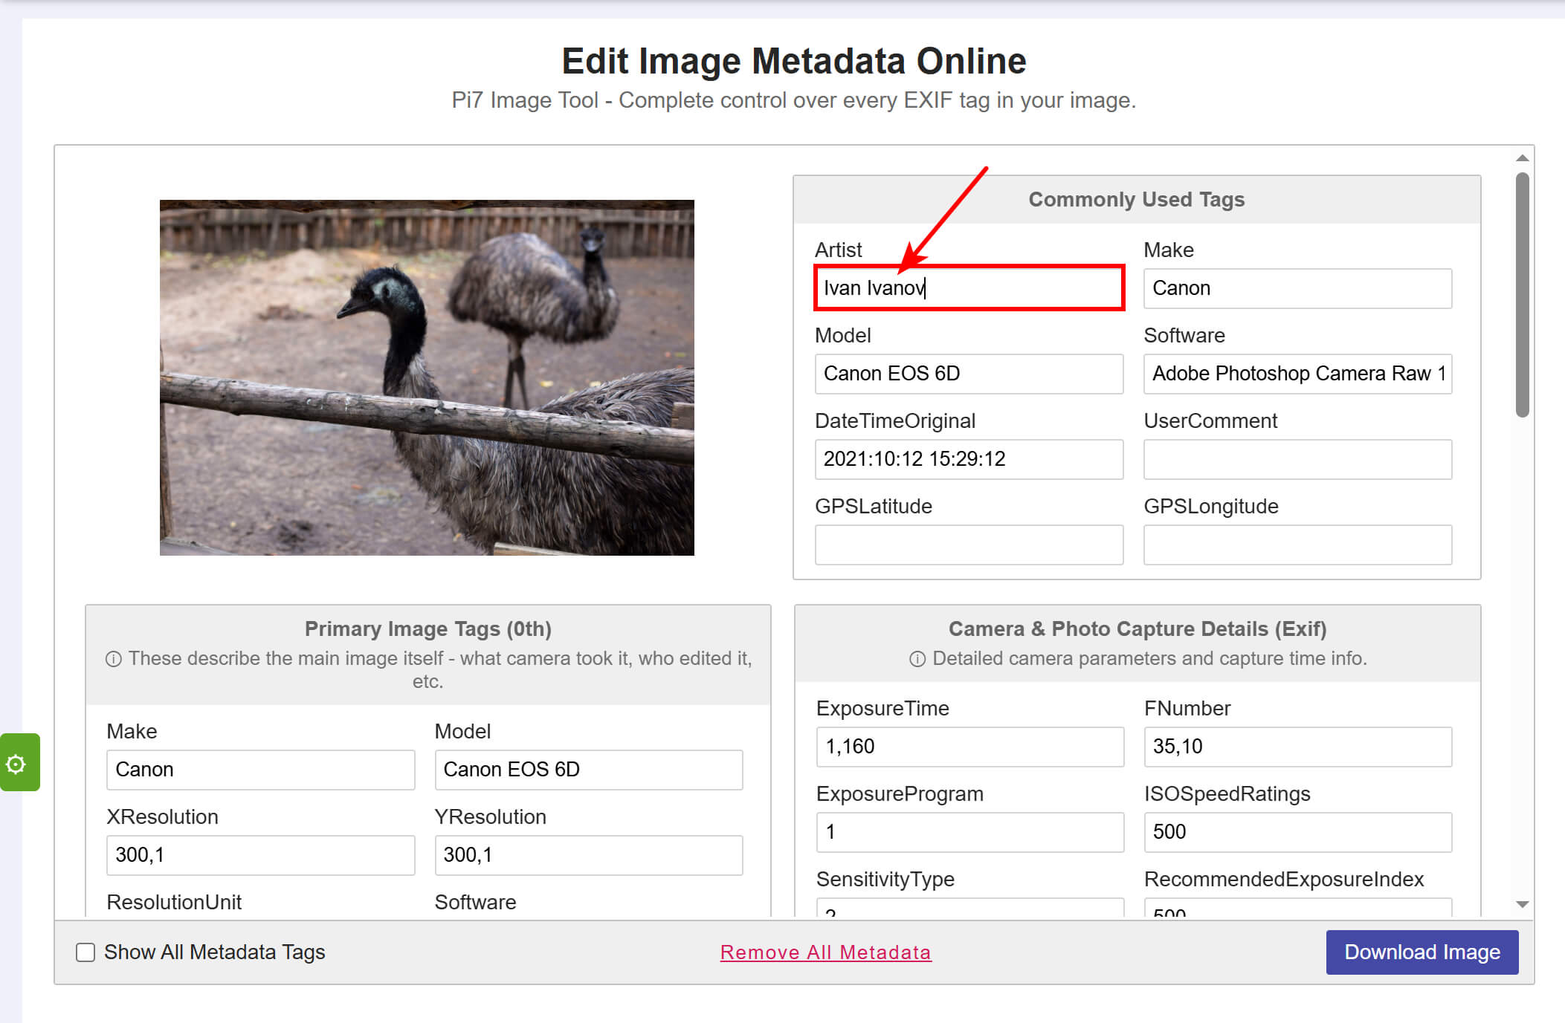Select the DateTimeOriginal field
The width and height of the screenshot is (1565, 1023).
[968, 459]
